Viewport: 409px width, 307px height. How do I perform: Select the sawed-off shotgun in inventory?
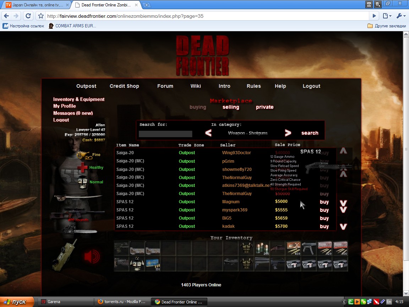[x=278, y=248]
